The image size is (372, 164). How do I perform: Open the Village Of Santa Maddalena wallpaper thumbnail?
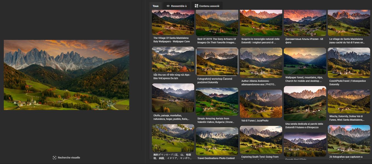tap(173, 22)
